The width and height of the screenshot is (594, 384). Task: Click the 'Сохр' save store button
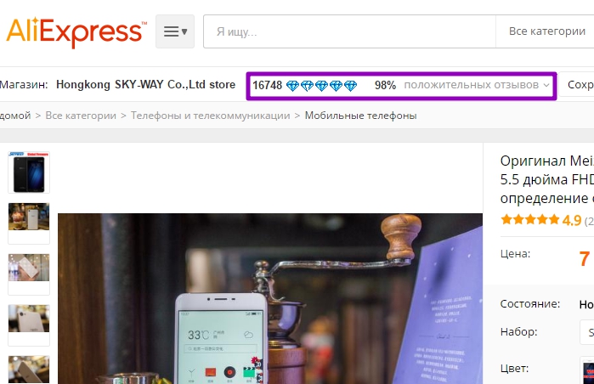(576, 84)
